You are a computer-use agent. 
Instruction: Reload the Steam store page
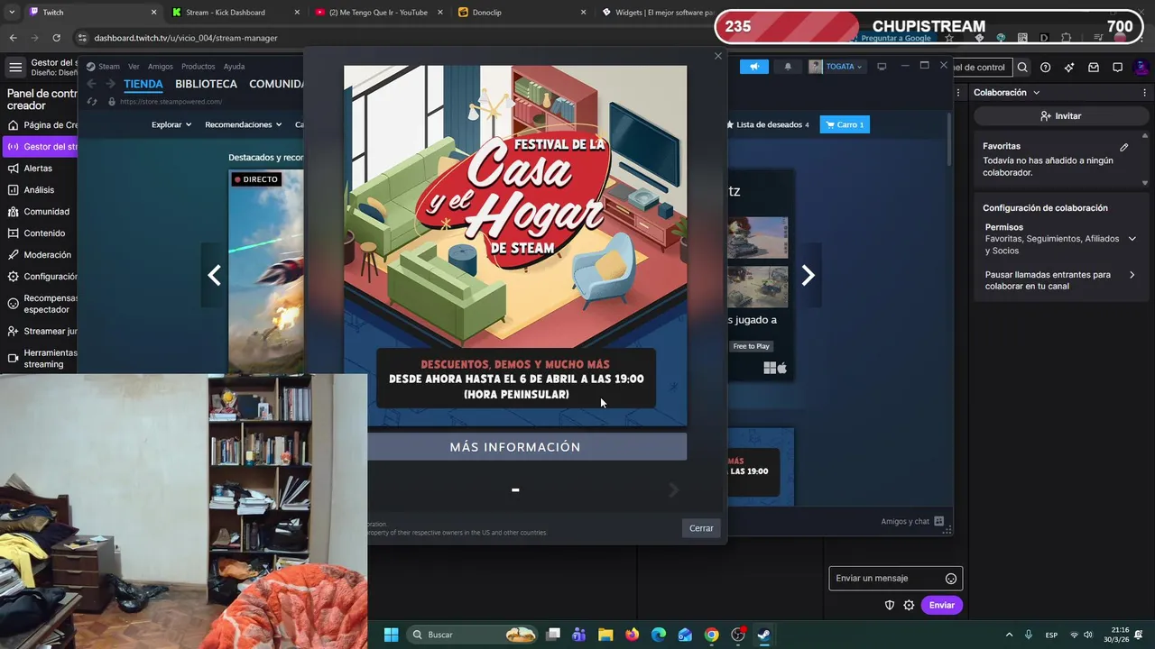click(92, 102)
